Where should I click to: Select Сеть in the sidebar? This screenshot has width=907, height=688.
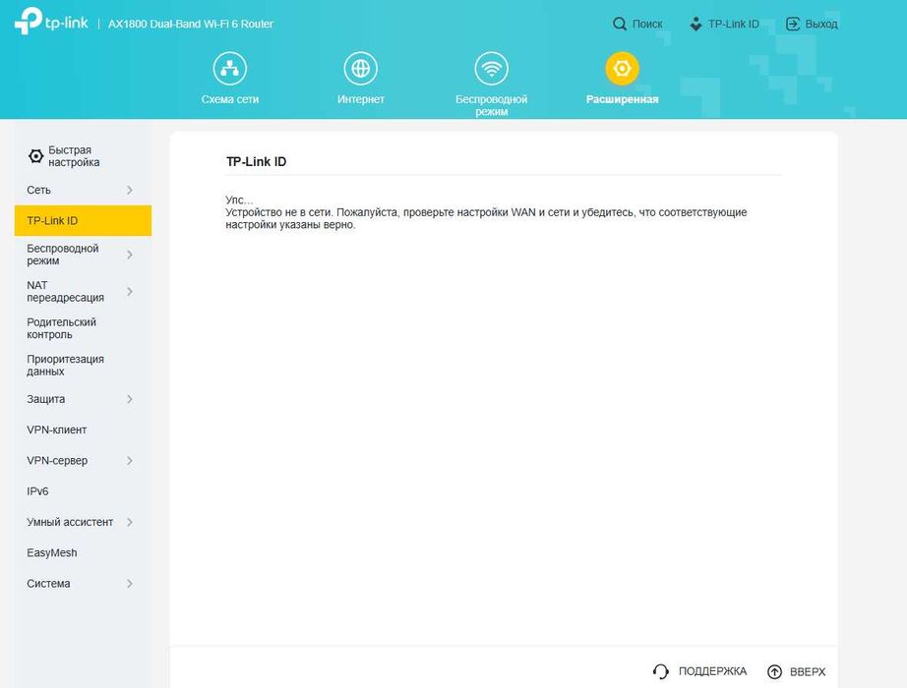click(x=38, y=191)
